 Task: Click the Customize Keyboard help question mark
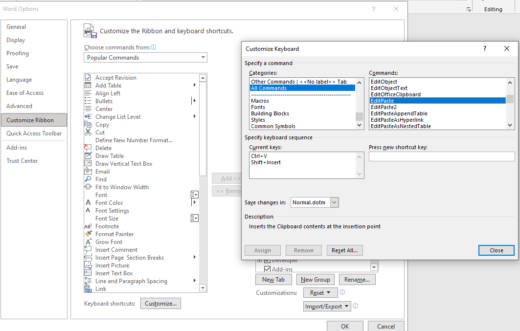[x=484, y=49]
